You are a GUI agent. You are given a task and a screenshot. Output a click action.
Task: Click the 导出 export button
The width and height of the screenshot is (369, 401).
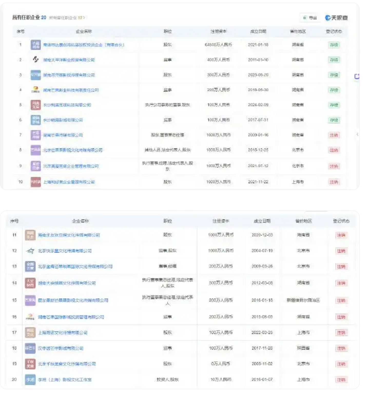(x=310, y=18)
